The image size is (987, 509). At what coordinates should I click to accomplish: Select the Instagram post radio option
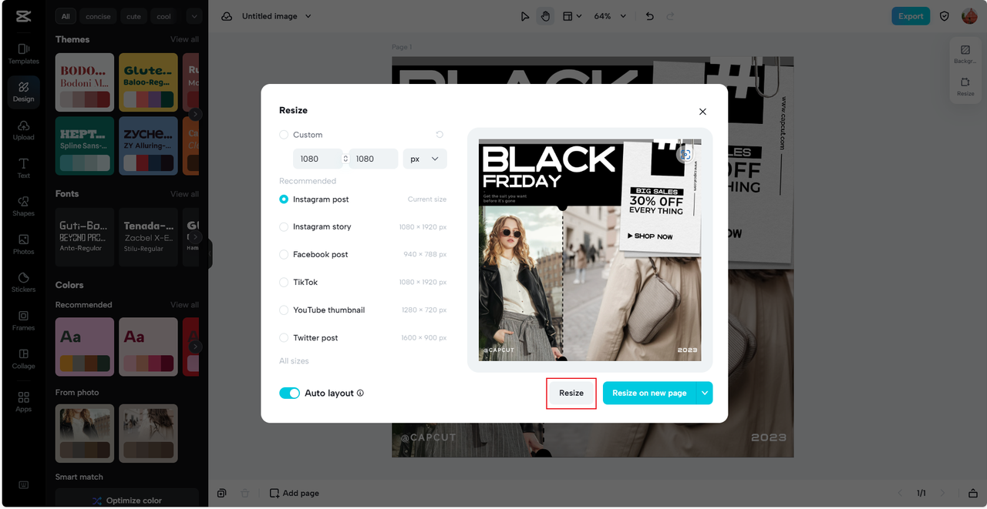tap(284, 199)
